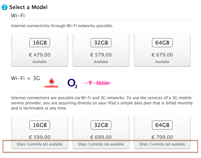Viewport: 201px width, 158px height.
Task: Select the Wi-Fi 16GB model at € 479.00
Action: click(x=40, y=50)
